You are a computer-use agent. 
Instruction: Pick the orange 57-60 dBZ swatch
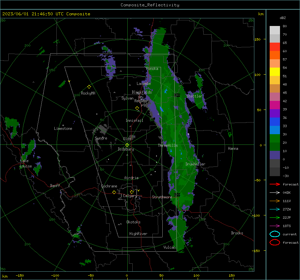point(275,55)
